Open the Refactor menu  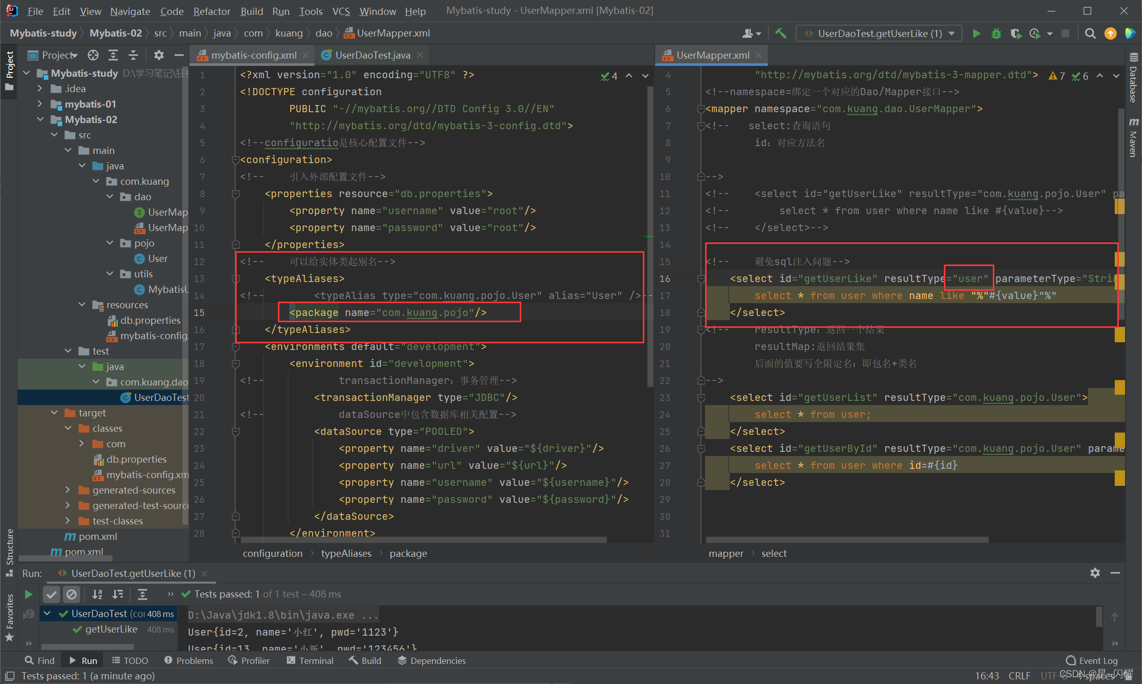point(212,11)
